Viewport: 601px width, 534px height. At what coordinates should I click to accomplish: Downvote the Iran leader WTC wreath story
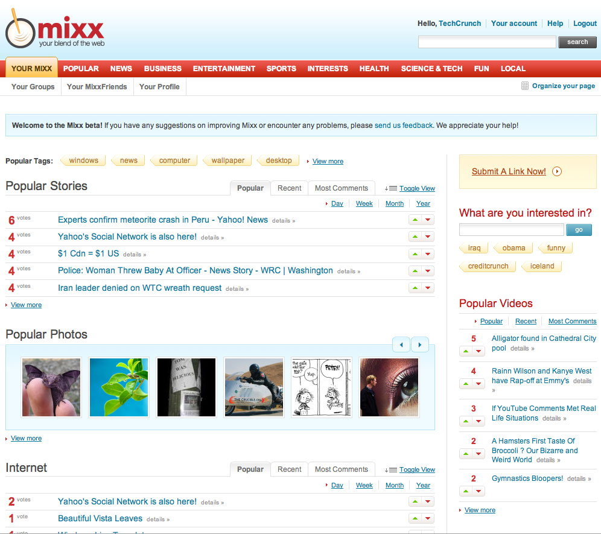pos(428,288)
